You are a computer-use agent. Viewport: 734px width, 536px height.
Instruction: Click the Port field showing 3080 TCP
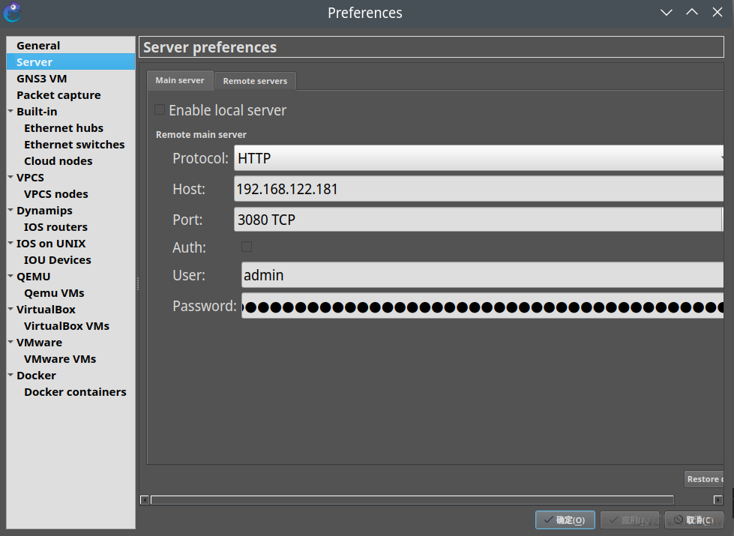[478, 220]
